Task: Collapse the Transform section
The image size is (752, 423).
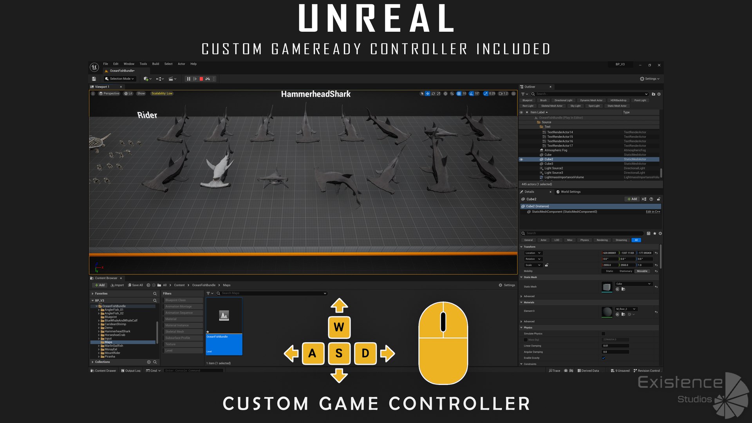Action: tap(521, 247)
